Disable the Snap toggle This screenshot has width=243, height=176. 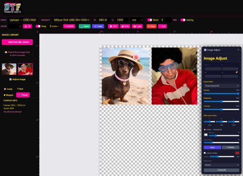point(38,26)
